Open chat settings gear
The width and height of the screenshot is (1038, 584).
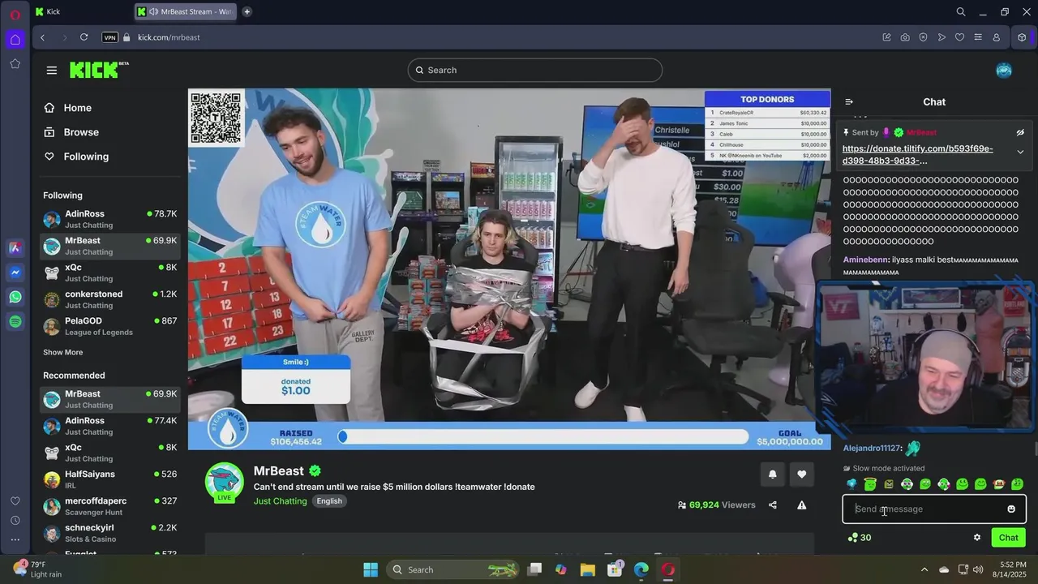977,537
